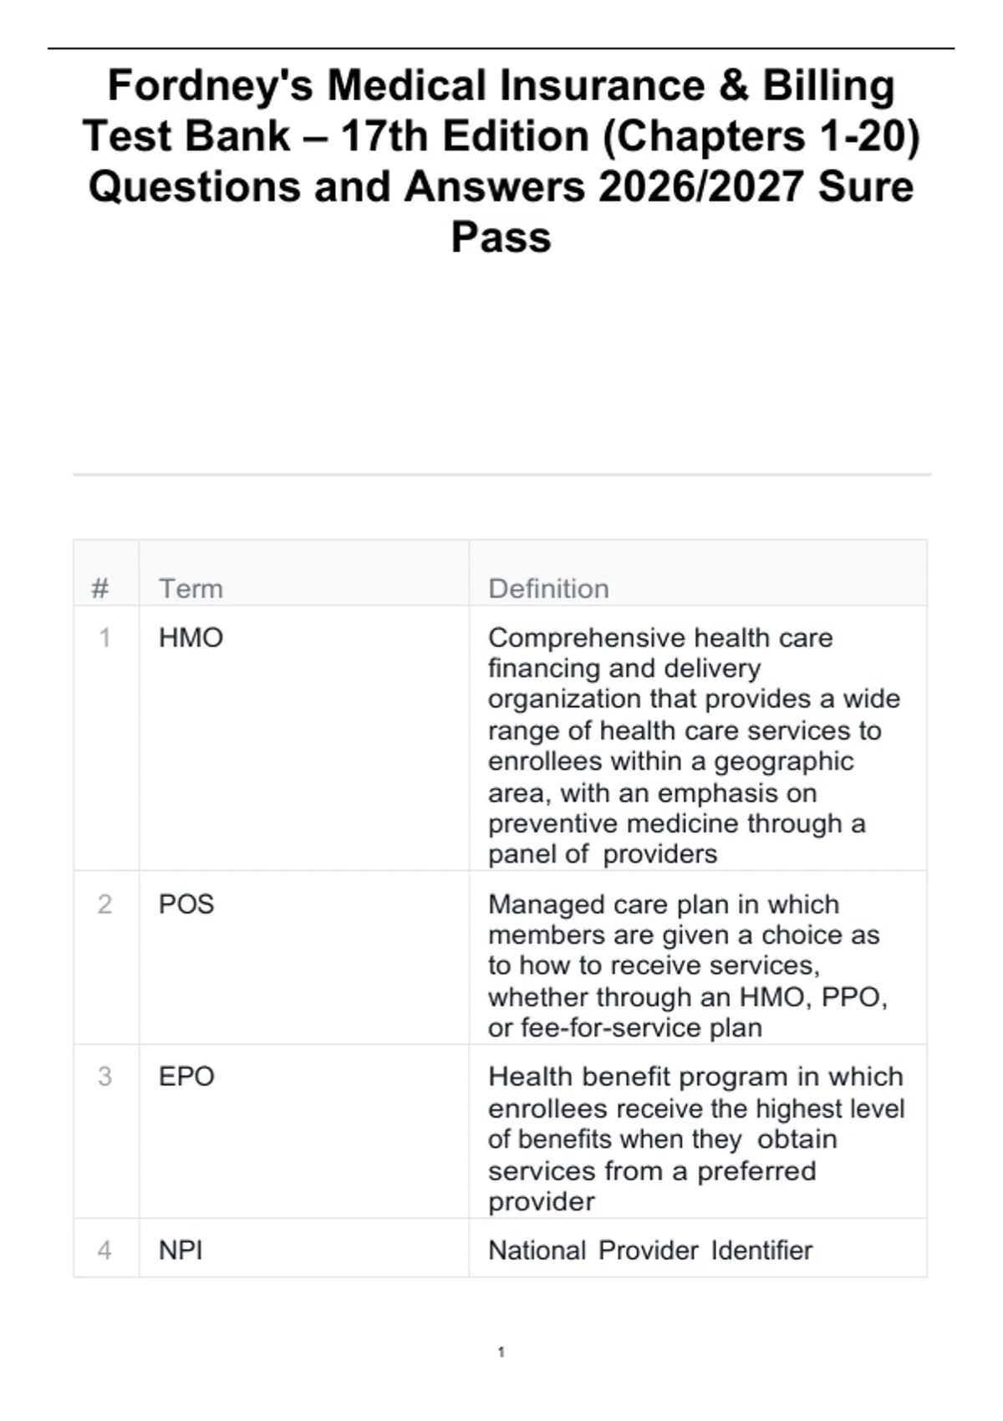Click the EPO definition paragraph
1003x1421 pixels.
[695, 1138]
